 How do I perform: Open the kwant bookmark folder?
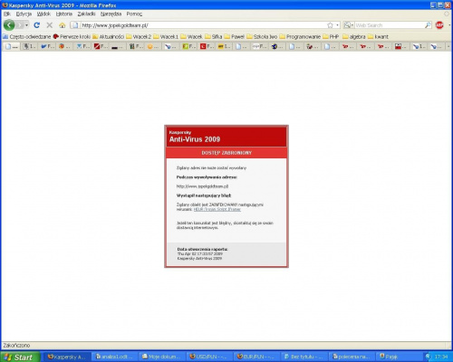[378, 37]
